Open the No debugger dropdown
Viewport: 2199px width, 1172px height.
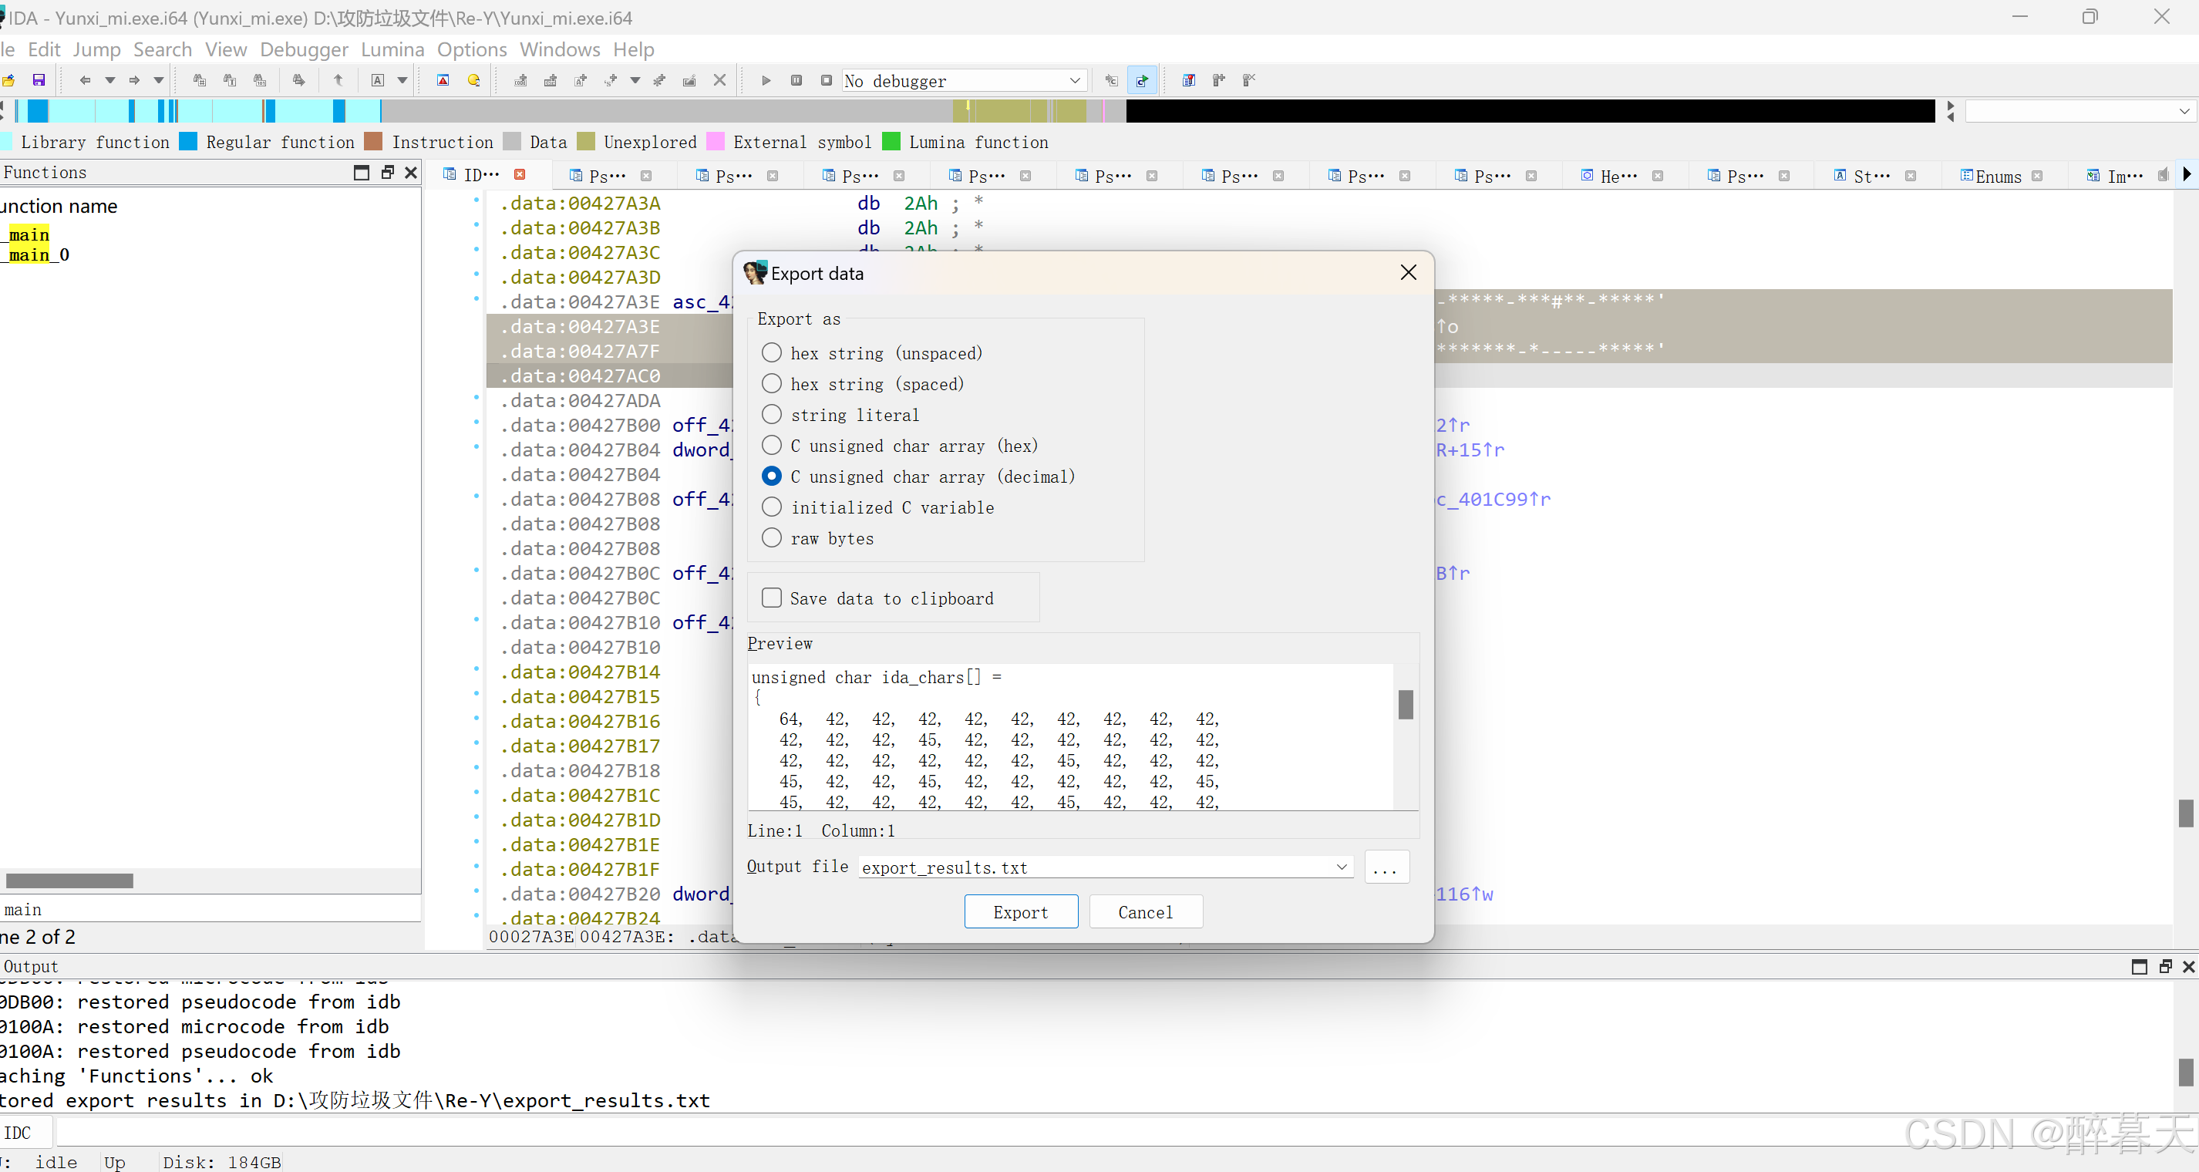point(1075,80)
